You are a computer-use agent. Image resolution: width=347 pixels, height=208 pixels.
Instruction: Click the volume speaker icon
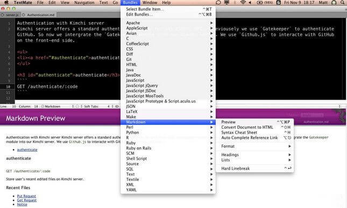click(250, 3)
